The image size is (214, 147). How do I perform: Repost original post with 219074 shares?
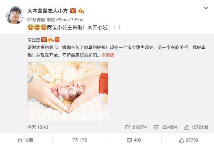(x=136, y=127)
